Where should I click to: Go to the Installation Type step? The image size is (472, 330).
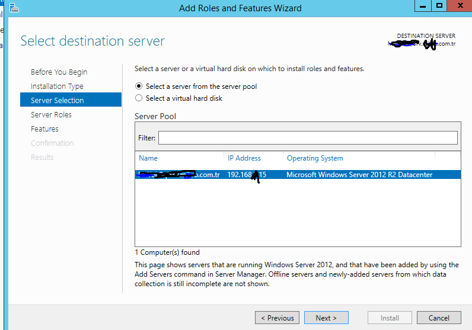57,86
